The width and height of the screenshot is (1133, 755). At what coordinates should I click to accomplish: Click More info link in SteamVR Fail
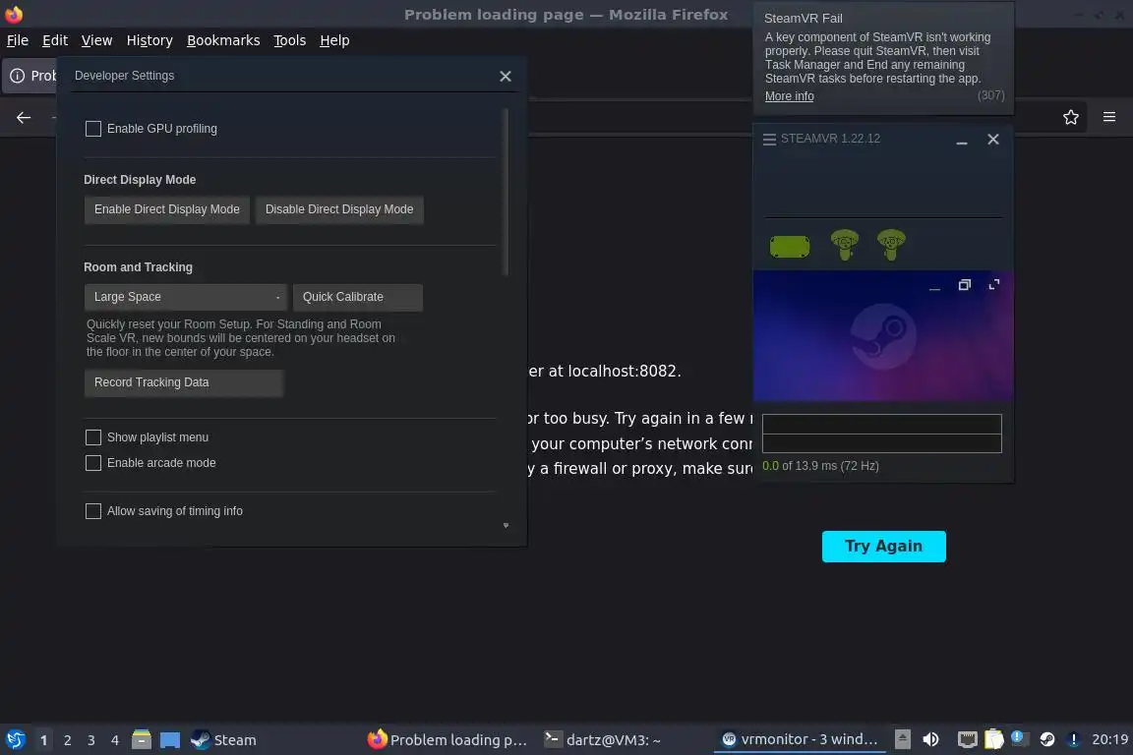point(789,96)
